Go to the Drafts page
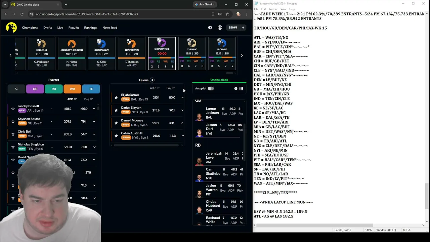 click(48, 28)
